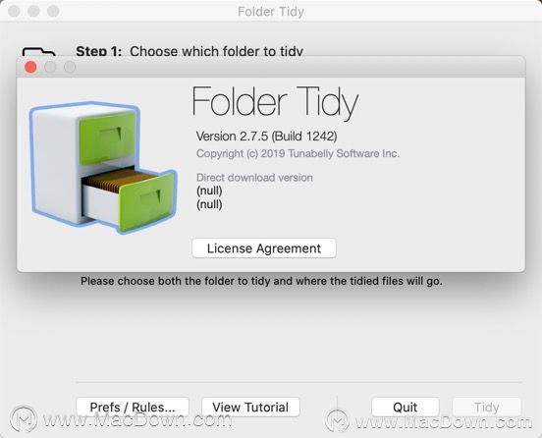Click the folder icon beside Step 1
Image resolution: width=542 pixels, height=438 pixels.
coord(38,51)
